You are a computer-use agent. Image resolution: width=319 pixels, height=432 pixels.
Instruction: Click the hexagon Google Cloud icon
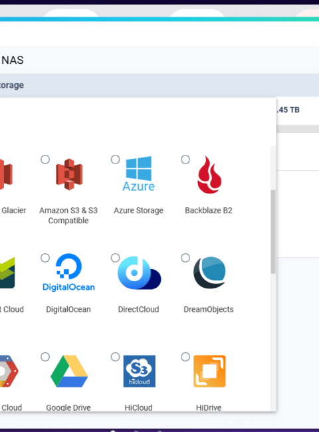(x=9, y=371)
